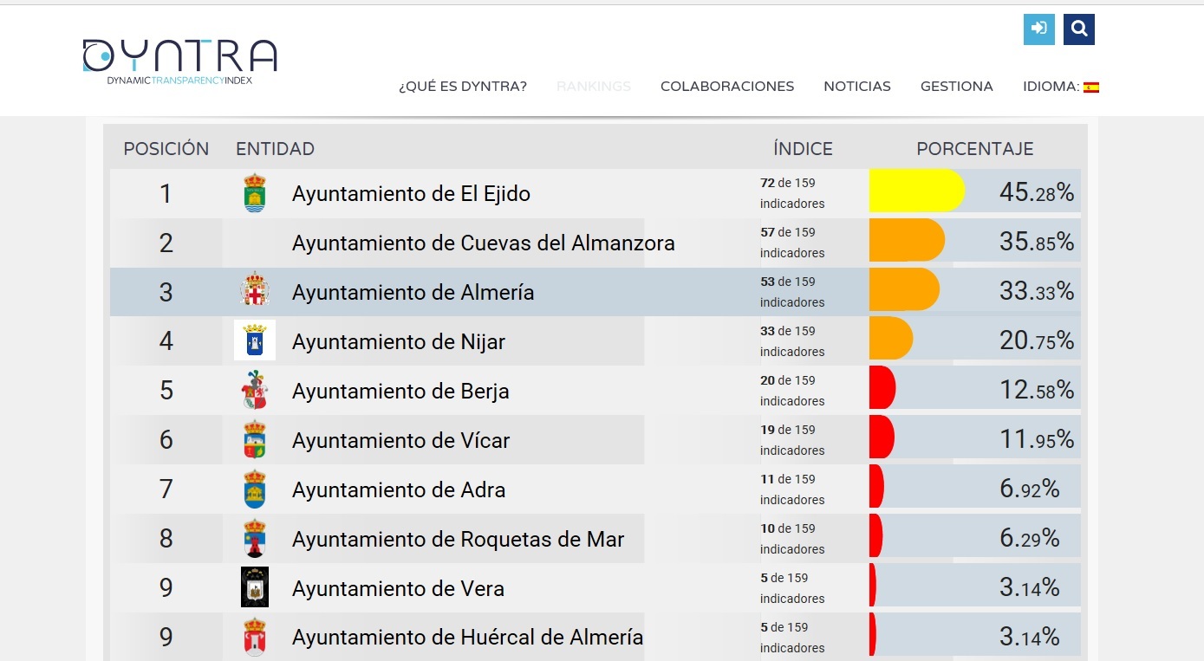Open the Rankings menu item
1204x661 pixels.
594,87
